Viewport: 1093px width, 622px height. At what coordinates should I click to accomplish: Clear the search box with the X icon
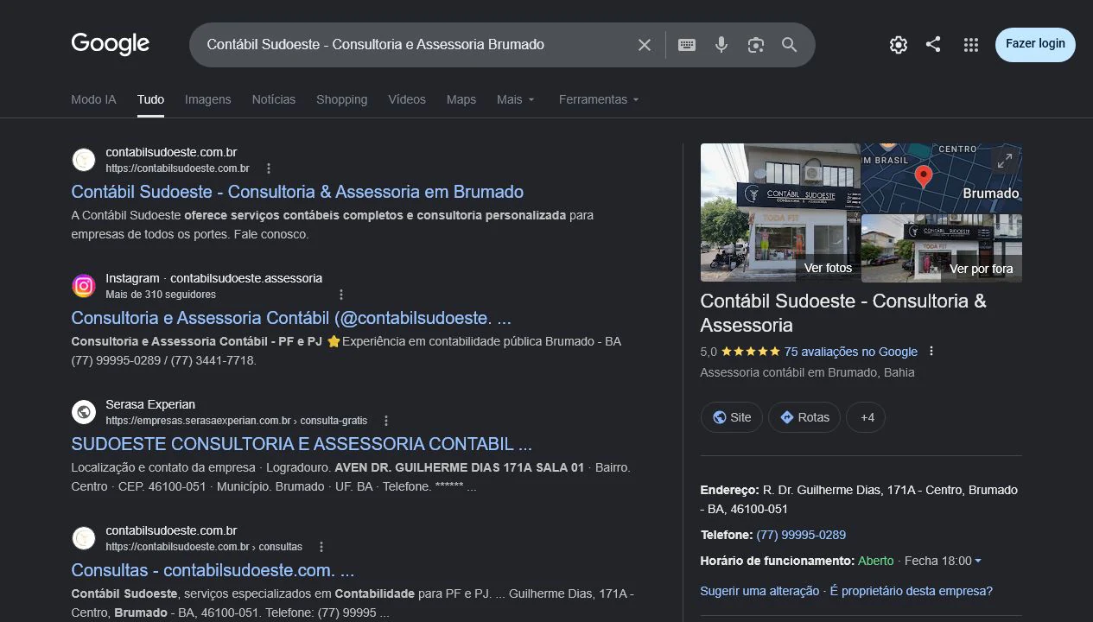(645, 45)
